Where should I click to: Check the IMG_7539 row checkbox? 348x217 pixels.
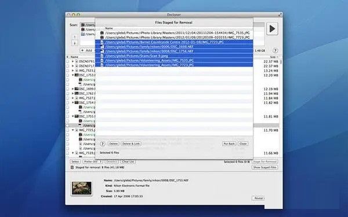point(68,153)
